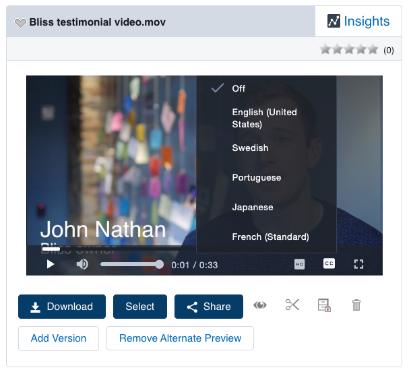Click the Select button
Image resolution: width=411 pixels, height=374 pixels.
click(140, 307)
